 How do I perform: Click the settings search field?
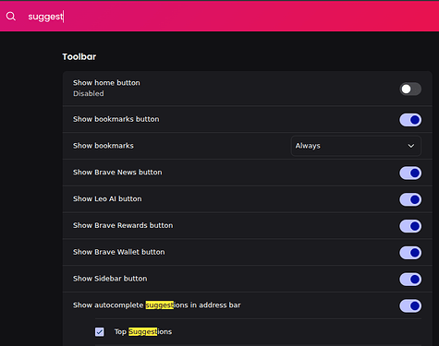point(228,17)
